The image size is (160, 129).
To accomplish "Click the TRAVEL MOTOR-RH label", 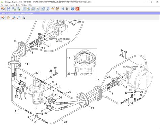I will tap(59, 39).
